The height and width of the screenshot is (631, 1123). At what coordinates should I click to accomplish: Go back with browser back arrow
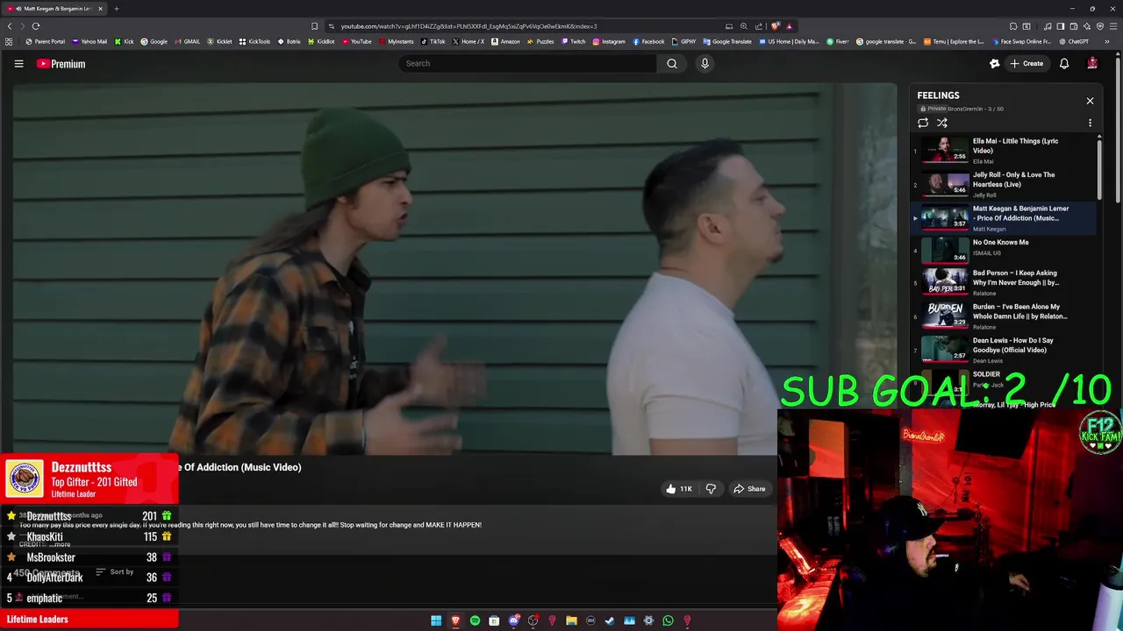click(10, 26)
